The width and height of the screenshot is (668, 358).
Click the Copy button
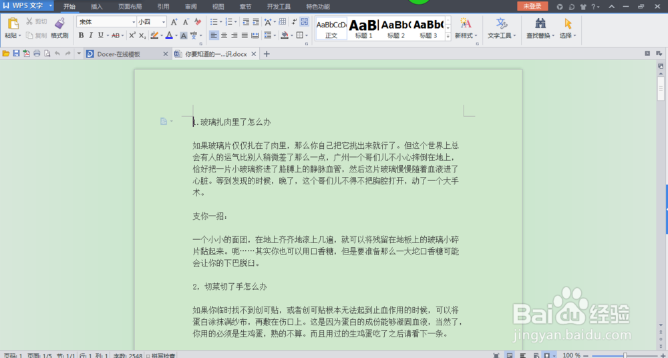[x=36, y=35]
